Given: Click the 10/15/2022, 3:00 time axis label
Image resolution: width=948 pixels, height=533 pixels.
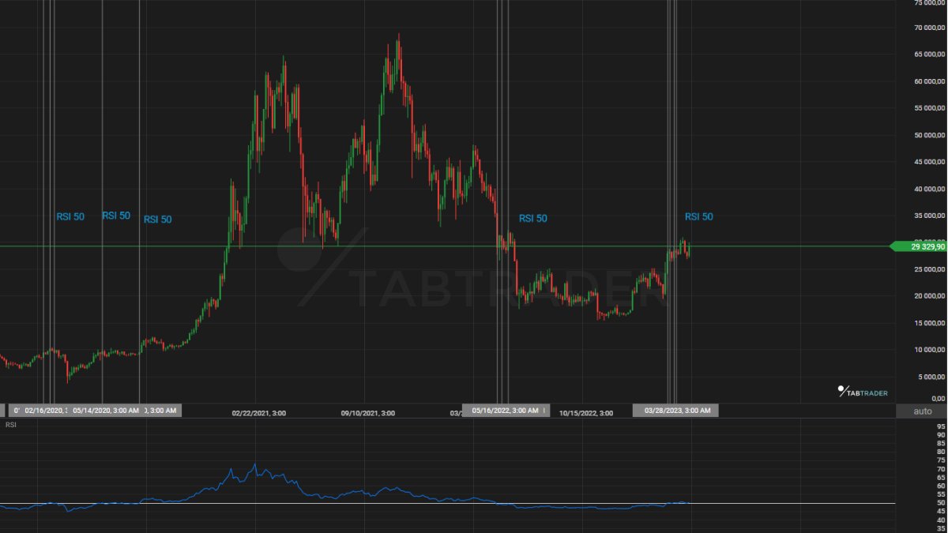Looking at the screenshot, I should [587, 413].
